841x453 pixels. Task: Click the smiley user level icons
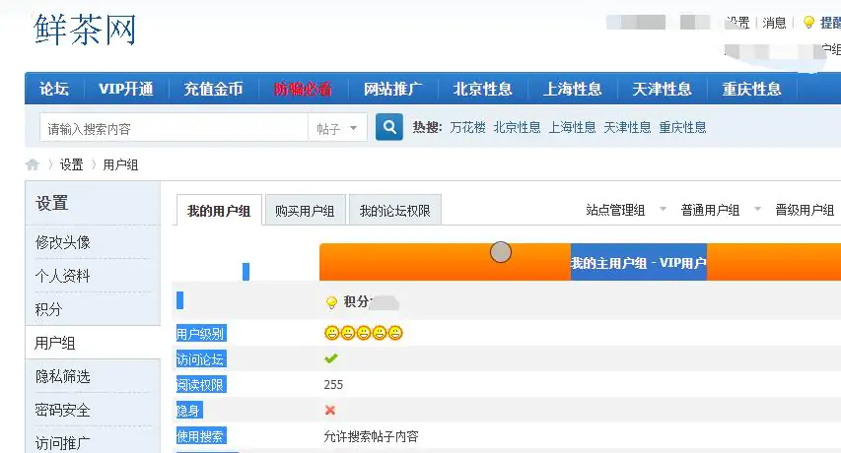coord(364,333)
